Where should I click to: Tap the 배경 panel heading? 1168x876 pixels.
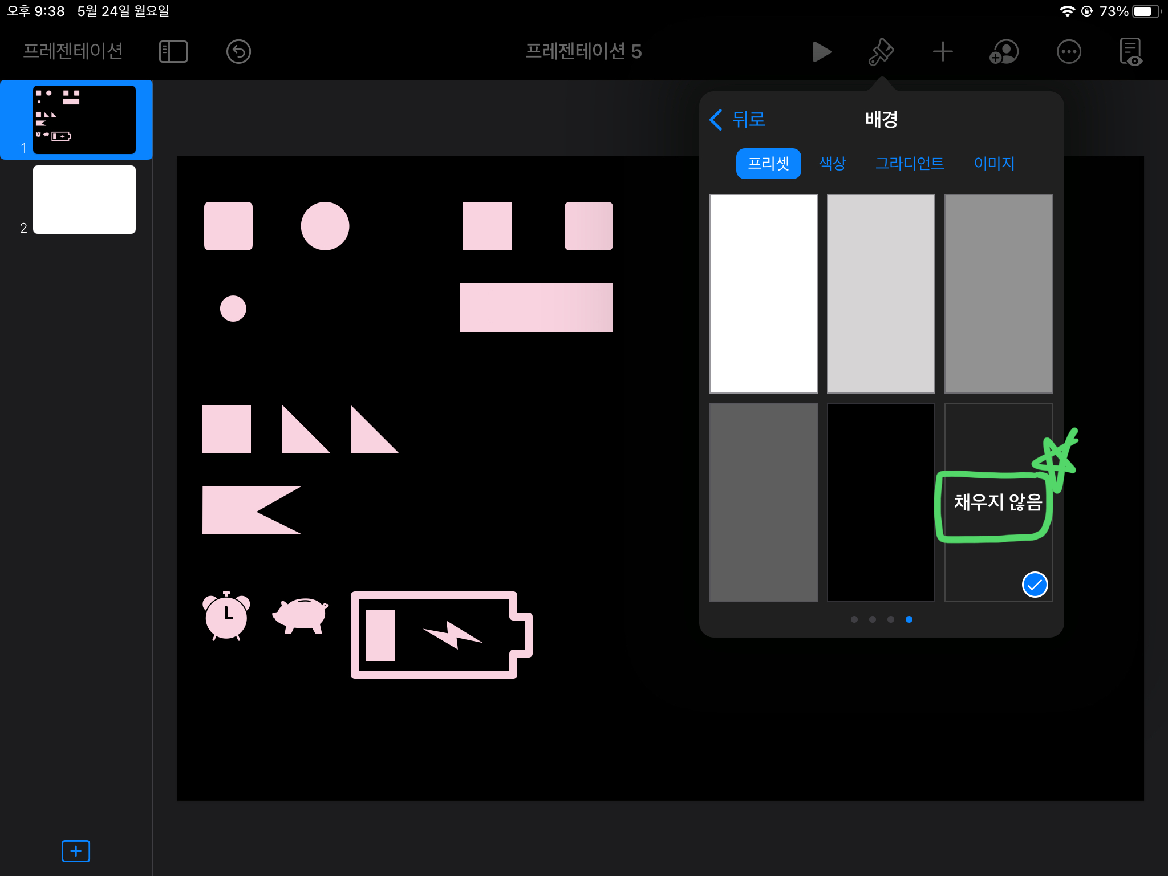tap(881, 119)
